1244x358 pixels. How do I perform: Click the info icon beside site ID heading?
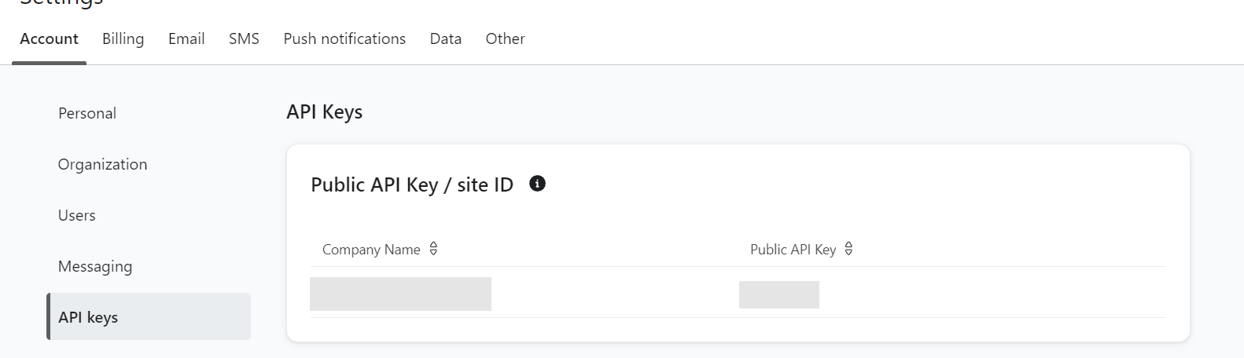click(538, 184)
